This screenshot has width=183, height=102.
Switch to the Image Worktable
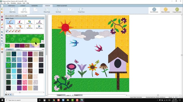click(177, 10)
